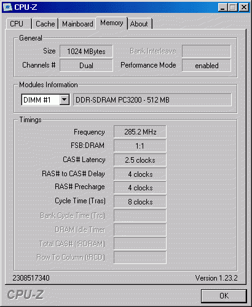Image resolution: width=252 pixels, height=307 pixels.
Task: Open the Cache tab
Action: coord(45,24)
